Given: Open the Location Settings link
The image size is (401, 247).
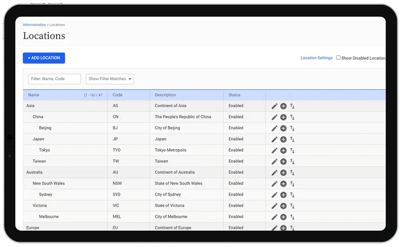Looking at the screenshot, I should pos(316,58).
